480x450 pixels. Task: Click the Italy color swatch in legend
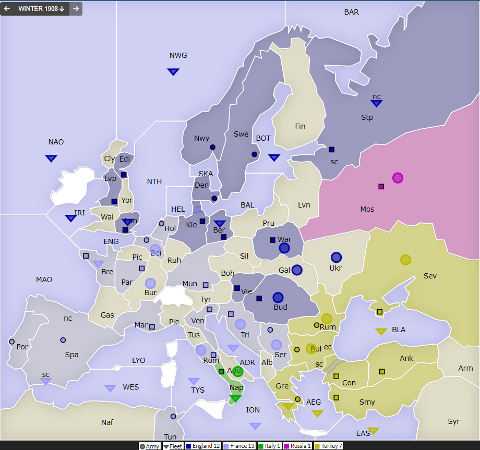(261, 446)
